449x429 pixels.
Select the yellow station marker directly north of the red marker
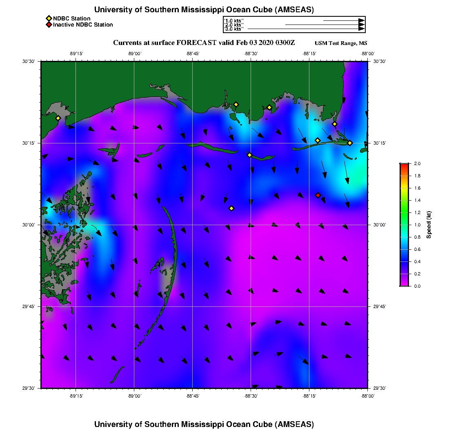pyautogui.click(x=318, y=141)
